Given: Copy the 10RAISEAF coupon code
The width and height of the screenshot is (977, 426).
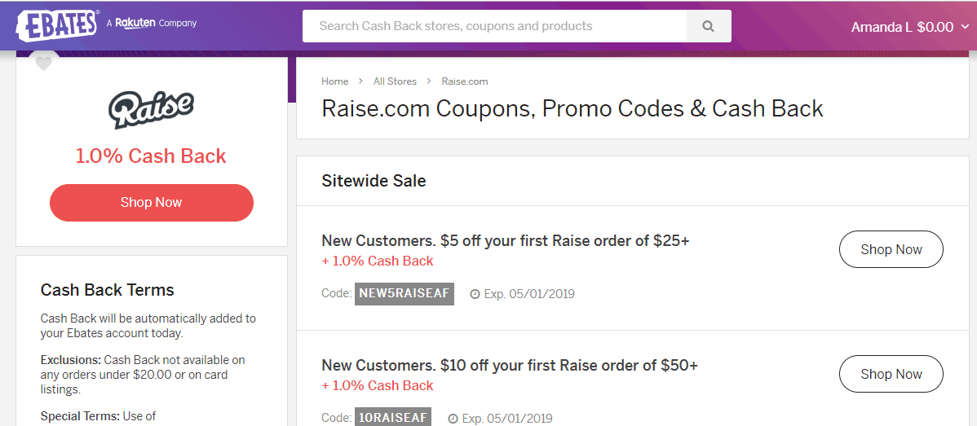Looking at the screenshot, I should tap(392, 418).
